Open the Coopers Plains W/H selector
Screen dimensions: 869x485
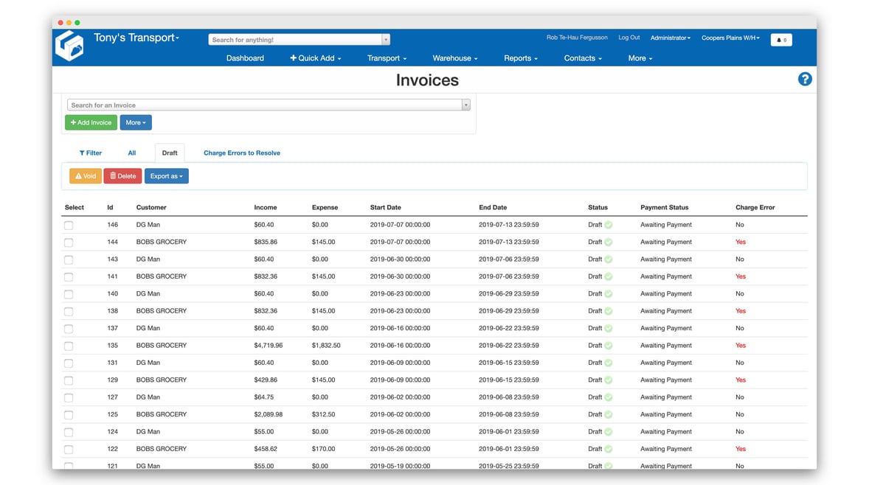pyautogui.click(x=730, y=39)
